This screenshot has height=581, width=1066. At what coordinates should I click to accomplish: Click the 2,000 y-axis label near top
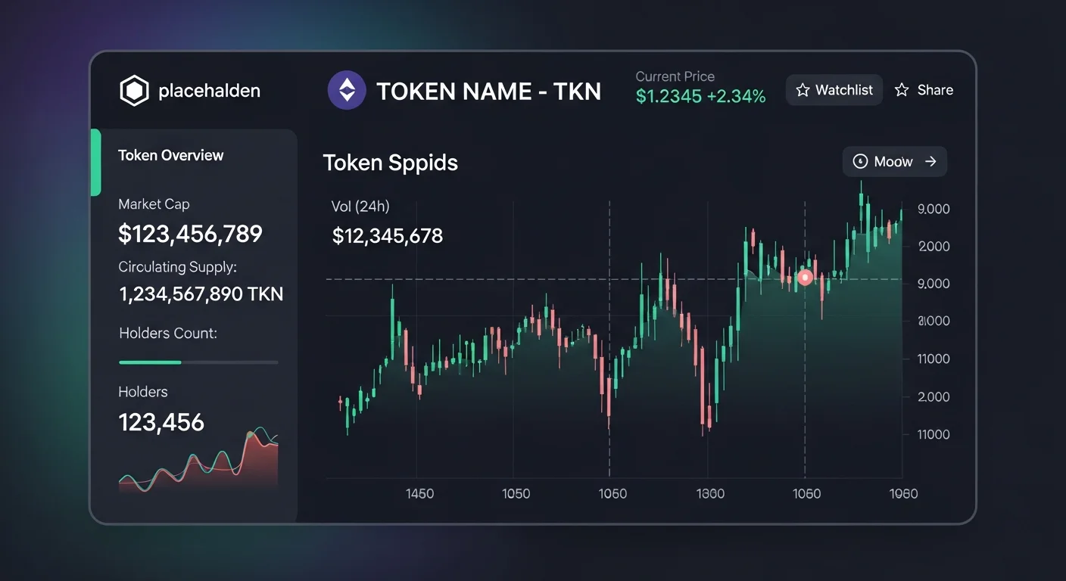[933, 247]
